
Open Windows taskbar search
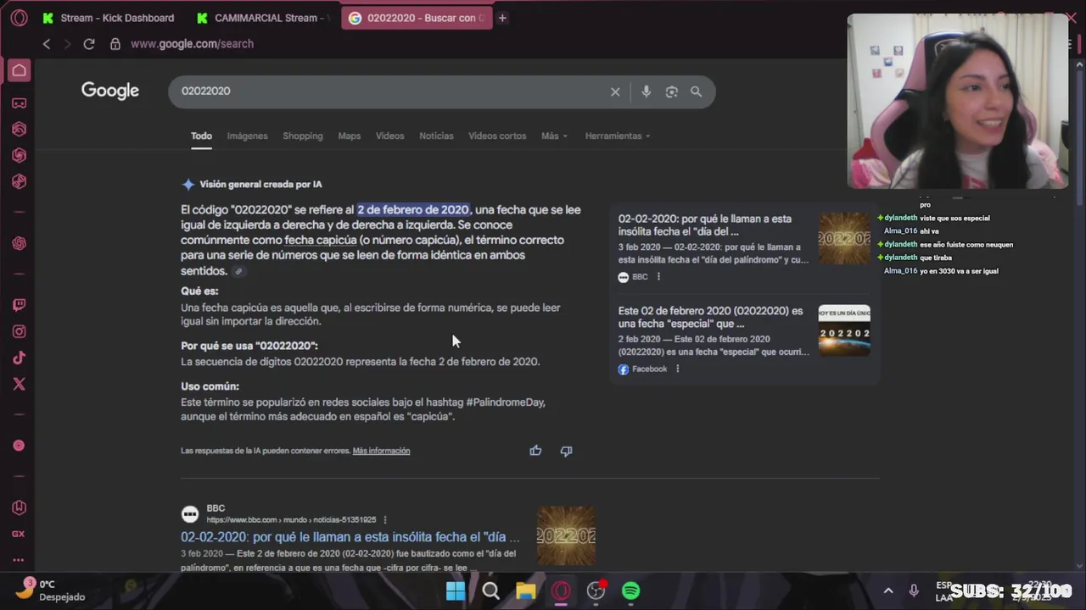490,591
